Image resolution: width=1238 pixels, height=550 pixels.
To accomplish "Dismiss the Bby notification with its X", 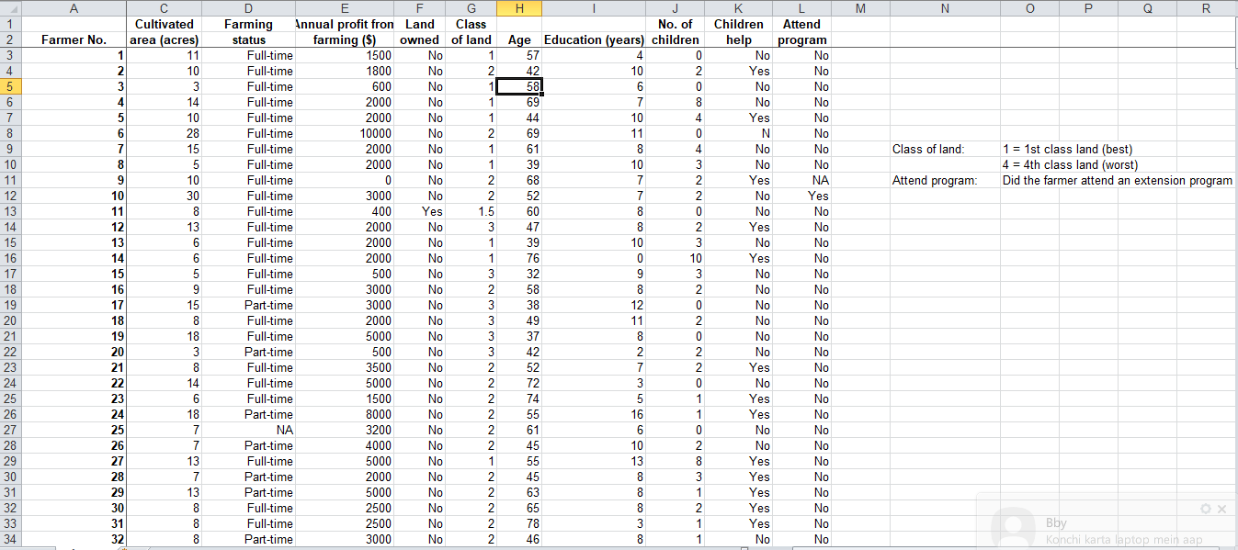I will point(1222,509).
